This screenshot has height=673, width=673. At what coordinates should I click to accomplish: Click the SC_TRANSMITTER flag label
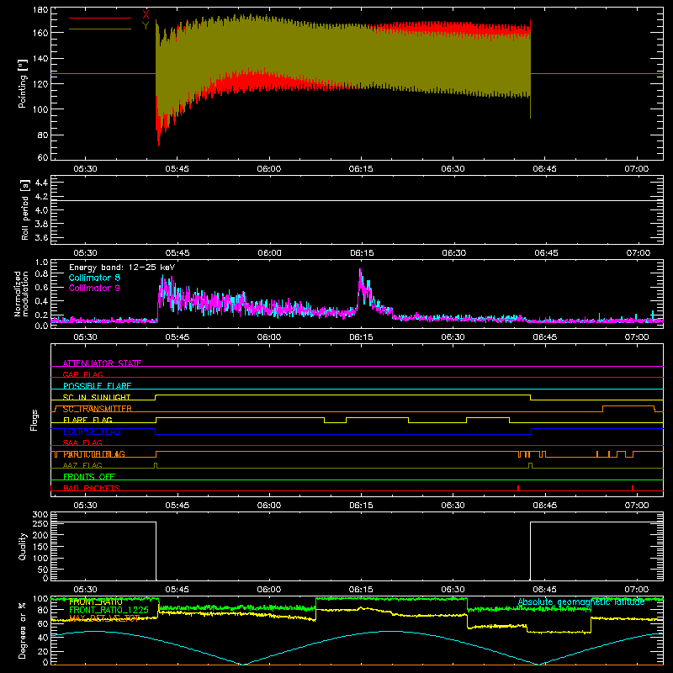click(x=97, y=409)
